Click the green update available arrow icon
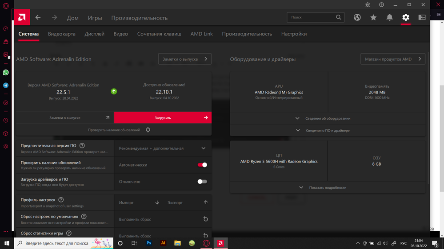The height and width of the screenshot is (249, 444). (114, 91)
